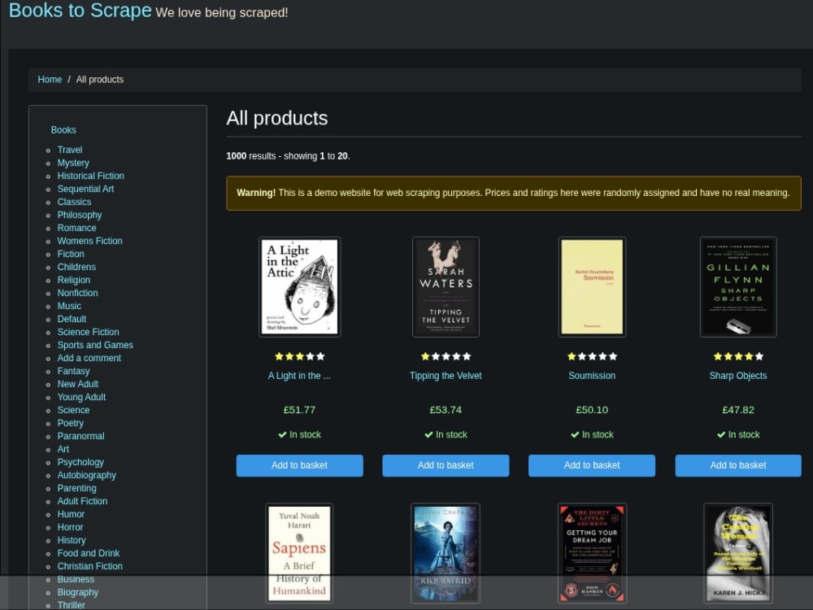This screenshot has width=813, height=610.
Task: Click the £53.74 price
Action: pos(446,410)
